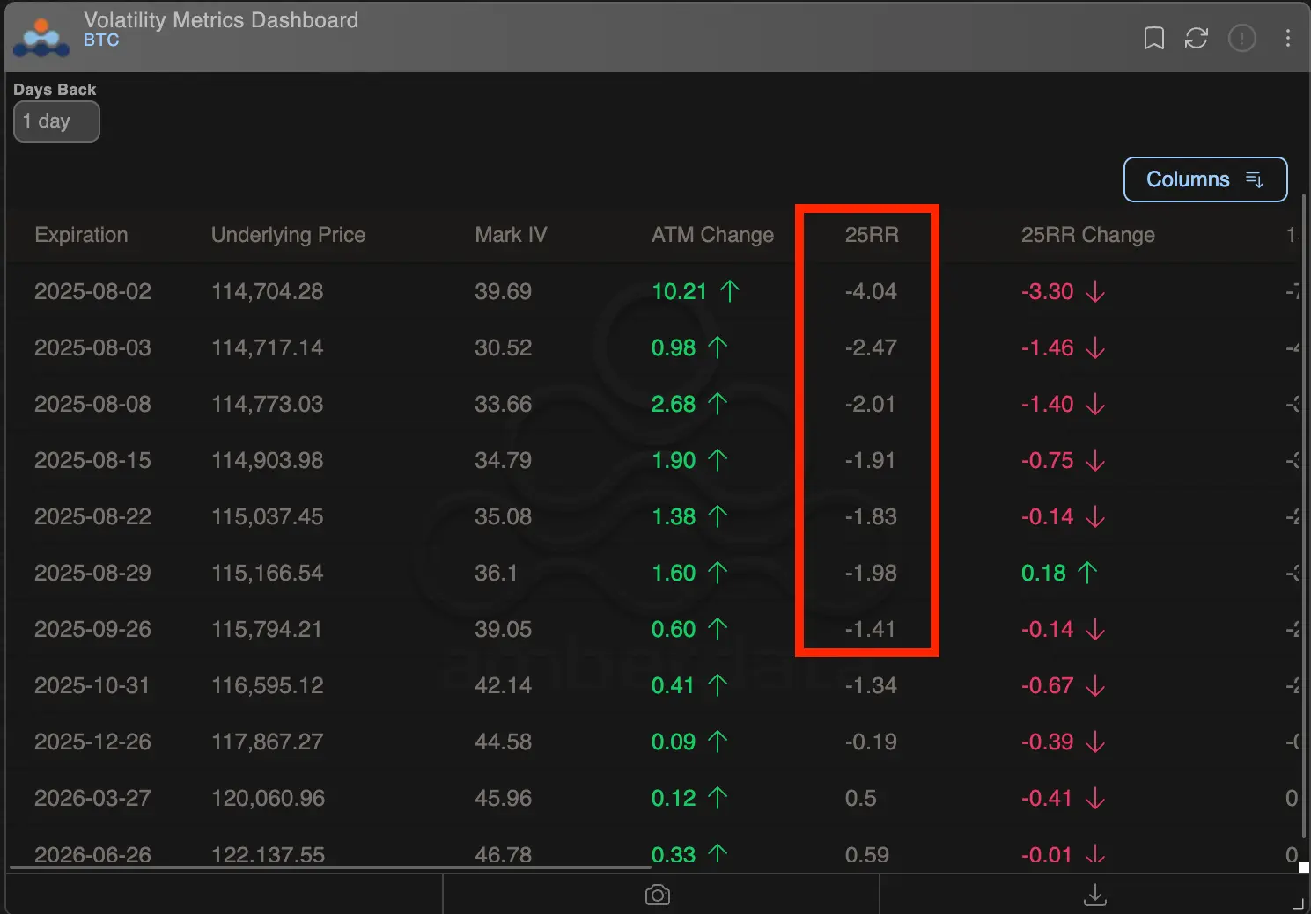
Task: Open the Days Back '1 day' dropdown
Action: point(55,121)
